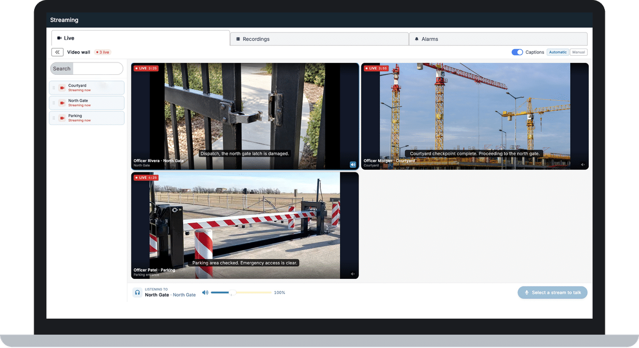Open the Alarms tab
Viewport: 639px width, 348px height.
coord(498,39)
